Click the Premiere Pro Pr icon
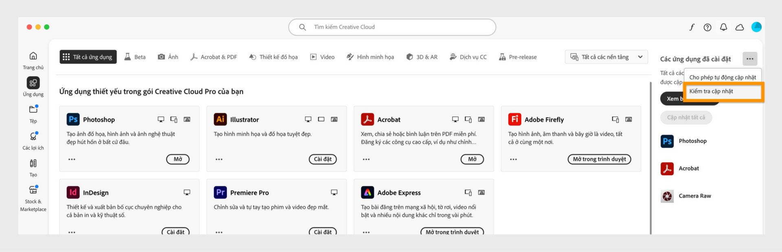The height and width of the screenshot is (252, 782). [x=220, y=192]
